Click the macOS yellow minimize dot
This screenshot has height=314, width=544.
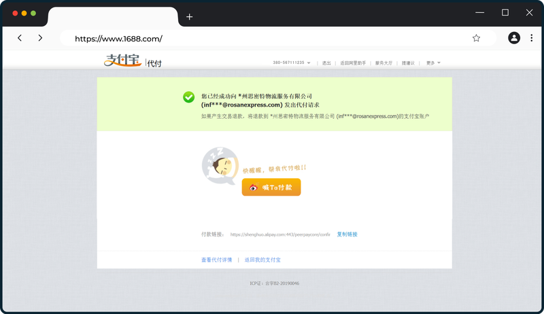[x=24, y=13]
